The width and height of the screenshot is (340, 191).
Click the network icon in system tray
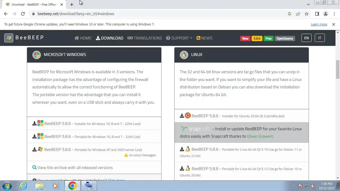click(307, 186)
